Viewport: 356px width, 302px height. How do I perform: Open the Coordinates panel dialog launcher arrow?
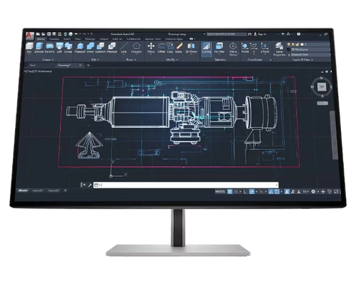click(x=271, y=60)
